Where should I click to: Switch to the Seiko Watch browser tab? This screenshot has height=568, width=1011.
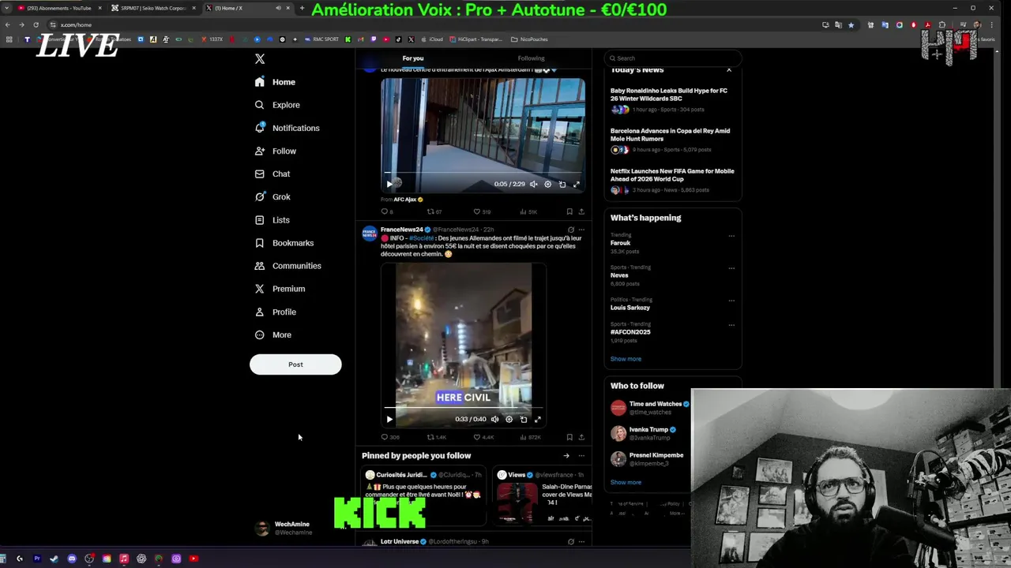(x=152, y=8)
